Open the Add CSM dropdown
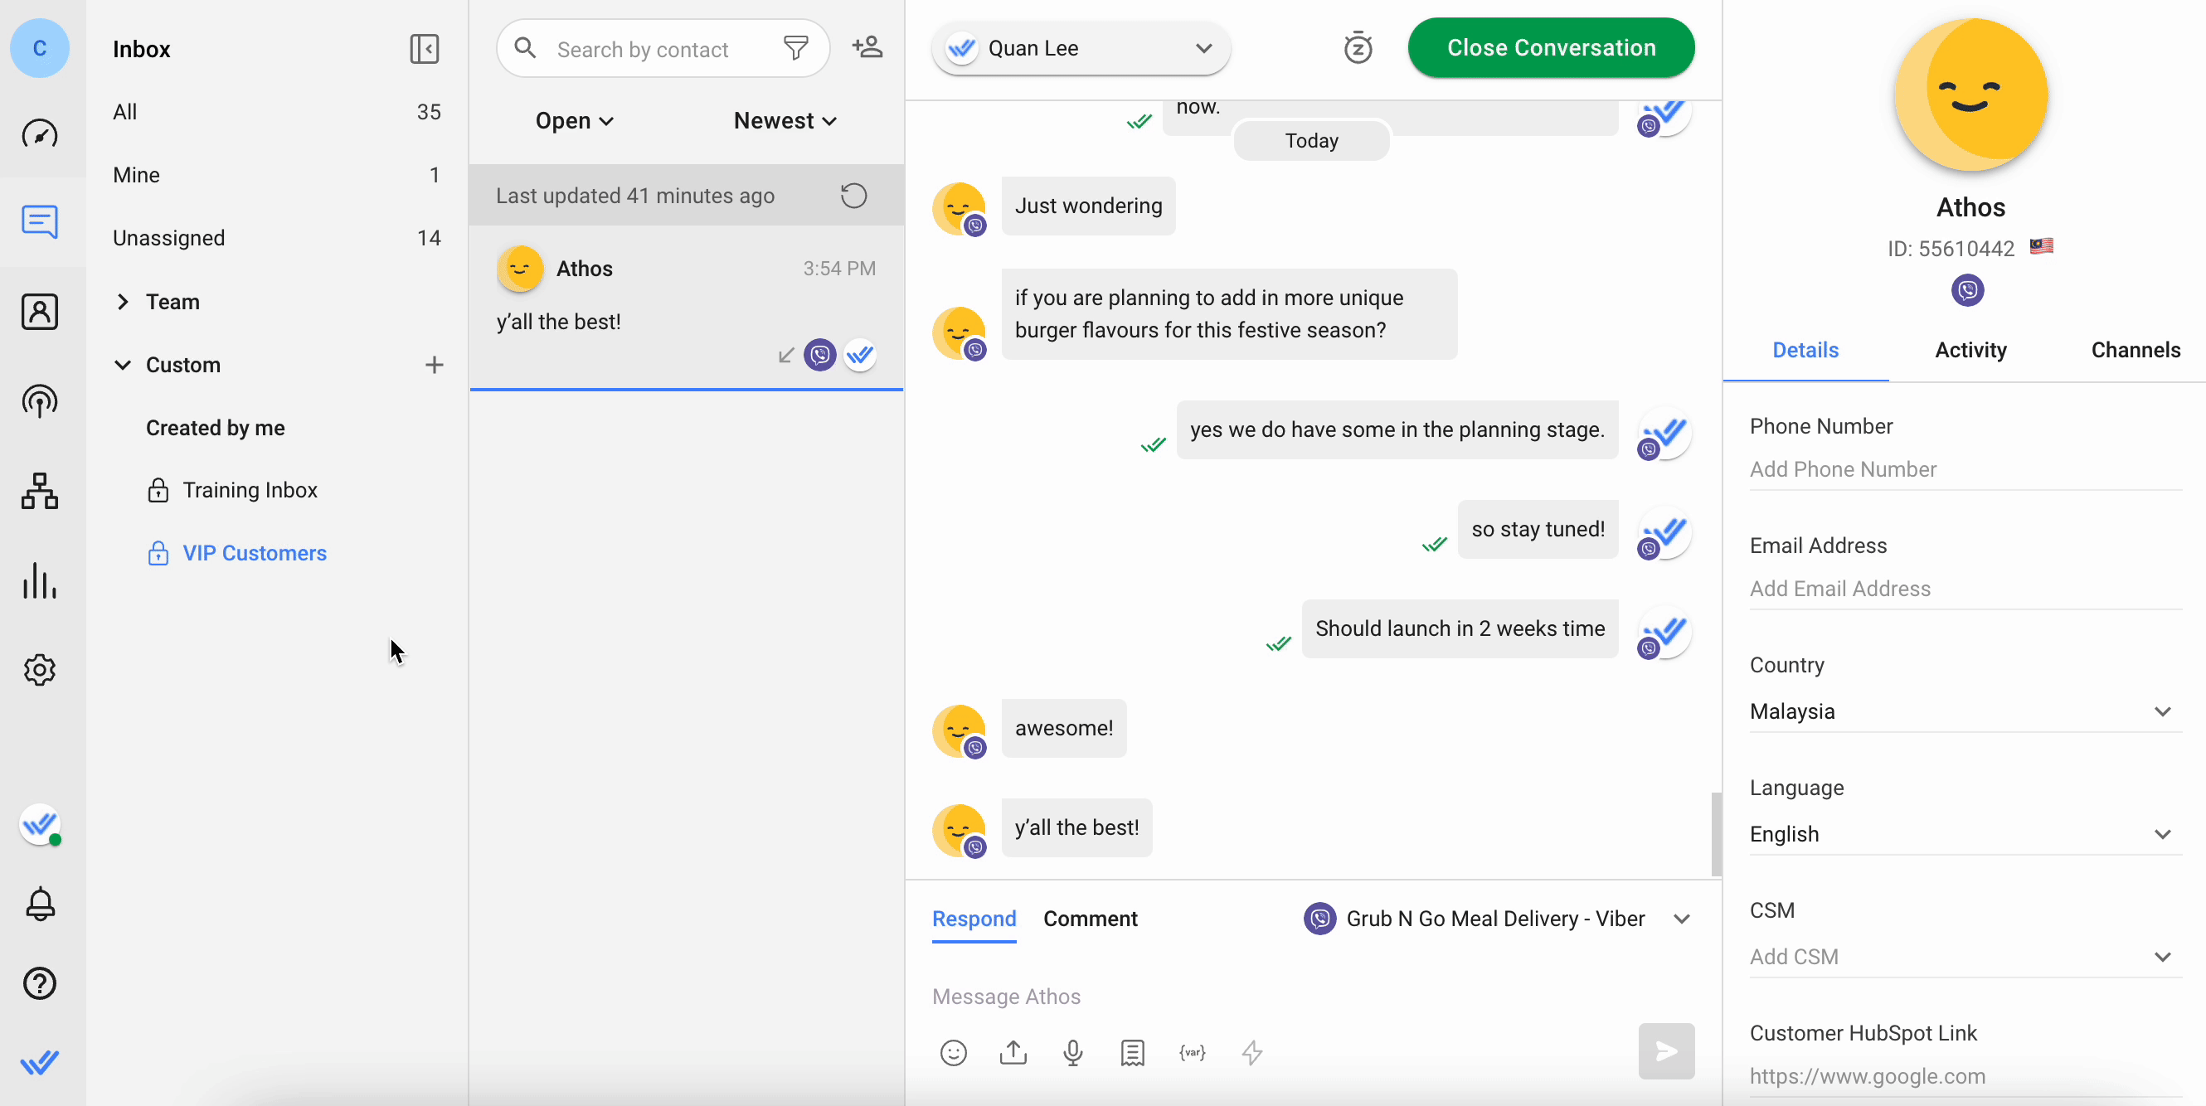 (1965, 956)
